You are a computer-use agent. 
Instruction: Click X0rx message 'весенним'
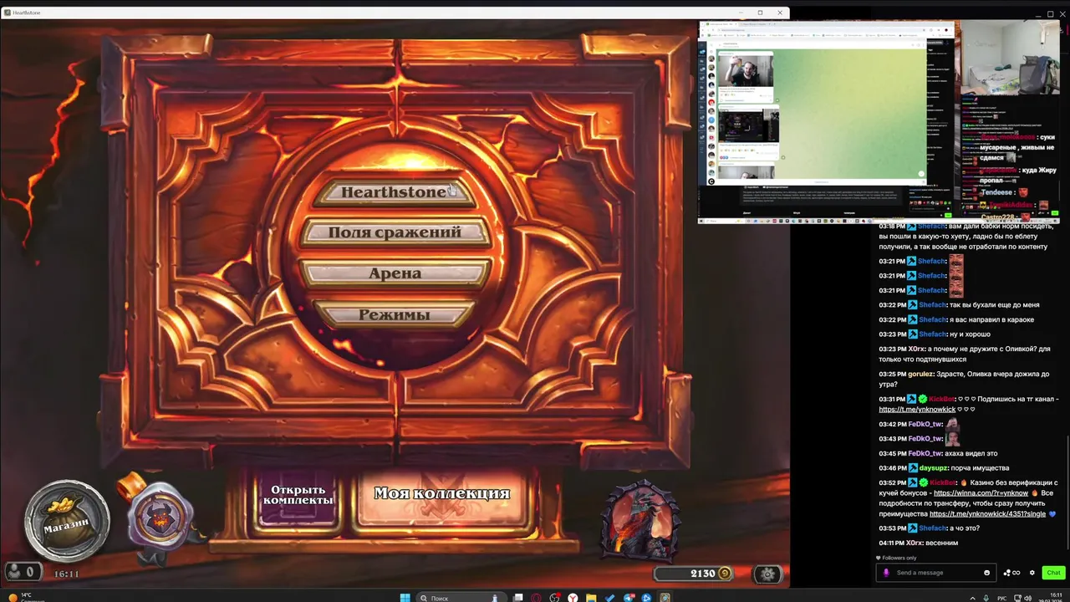pos(941,543)
